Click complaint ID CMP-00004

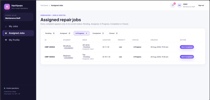(x=50, y=47)
